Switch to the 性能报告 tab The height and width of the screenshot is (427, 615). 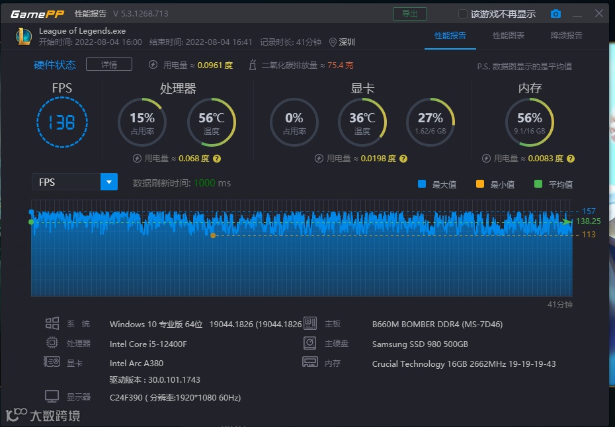pyautogui.click(x=450, y=36)
